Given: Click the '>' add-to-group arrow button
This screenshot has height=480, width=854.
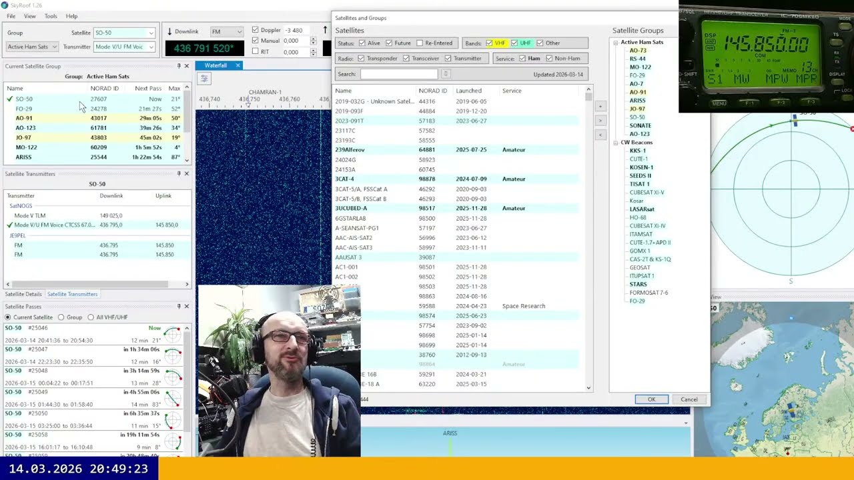Looking at the screenshot, I should coord(600,121).
